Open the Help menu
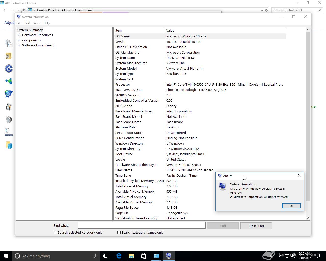Screen dimensions: 326x261 (46, 23)
